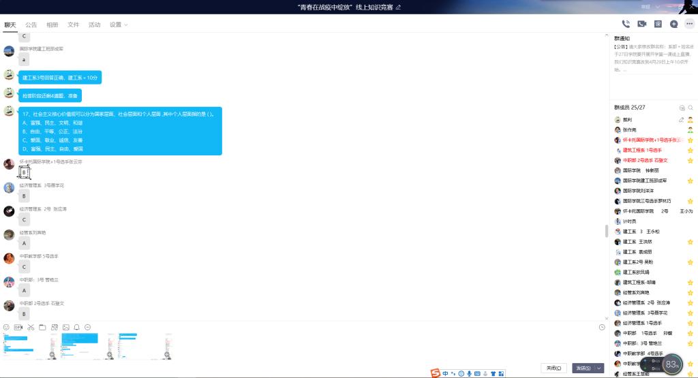Start a group video call
The height and width of the screenshot is (378, 698).
(x=641, y=24)
